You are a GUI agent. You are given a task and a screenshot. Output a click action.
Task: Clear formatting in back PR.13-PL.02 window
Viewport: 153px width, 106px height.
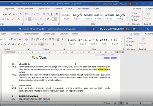point(21,14)
